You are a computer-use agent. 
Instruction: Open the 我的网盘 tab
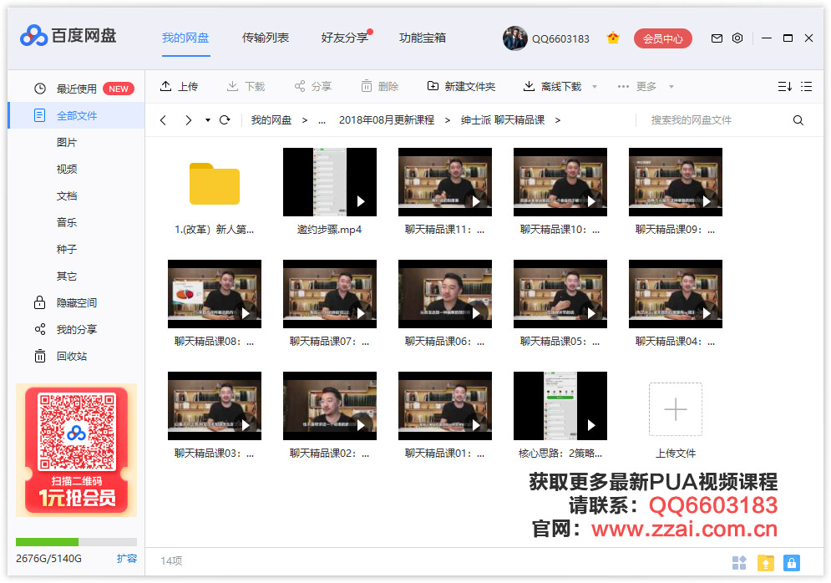(x=185, y=38)
